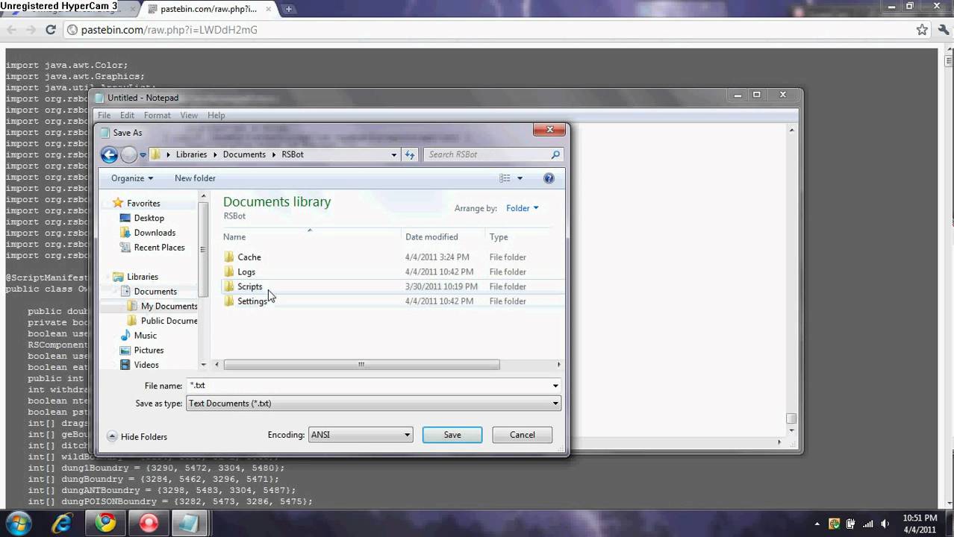The height and width of the screenshot is (537, 954).
Task: Open Help icon in Save As dialog
Action: click(549, 178)
